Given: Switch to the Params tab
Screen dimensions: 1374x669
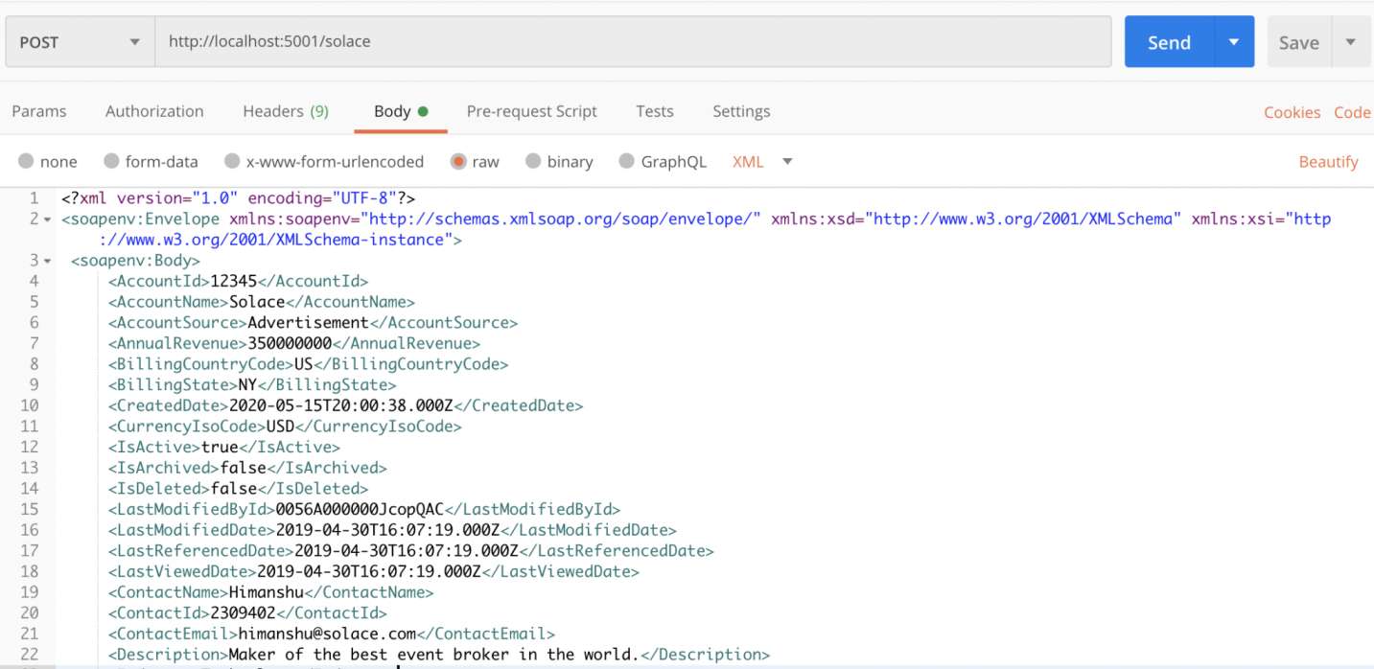Looking at the screenshot, I should tap(39, 111).
